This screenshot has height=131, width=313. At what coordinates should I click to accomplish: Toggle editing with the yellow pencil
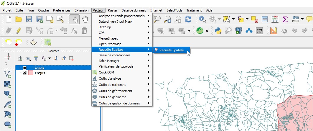pos(19,31)
